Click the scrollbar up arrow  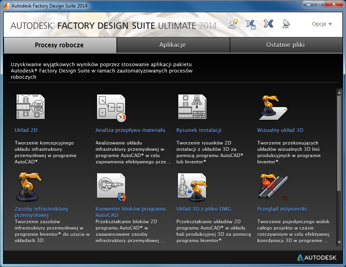339,92
